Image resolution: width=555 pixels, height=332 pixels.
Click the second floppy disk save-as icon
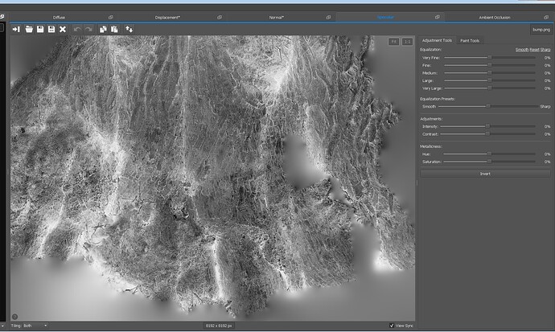(x=51, y=30)
